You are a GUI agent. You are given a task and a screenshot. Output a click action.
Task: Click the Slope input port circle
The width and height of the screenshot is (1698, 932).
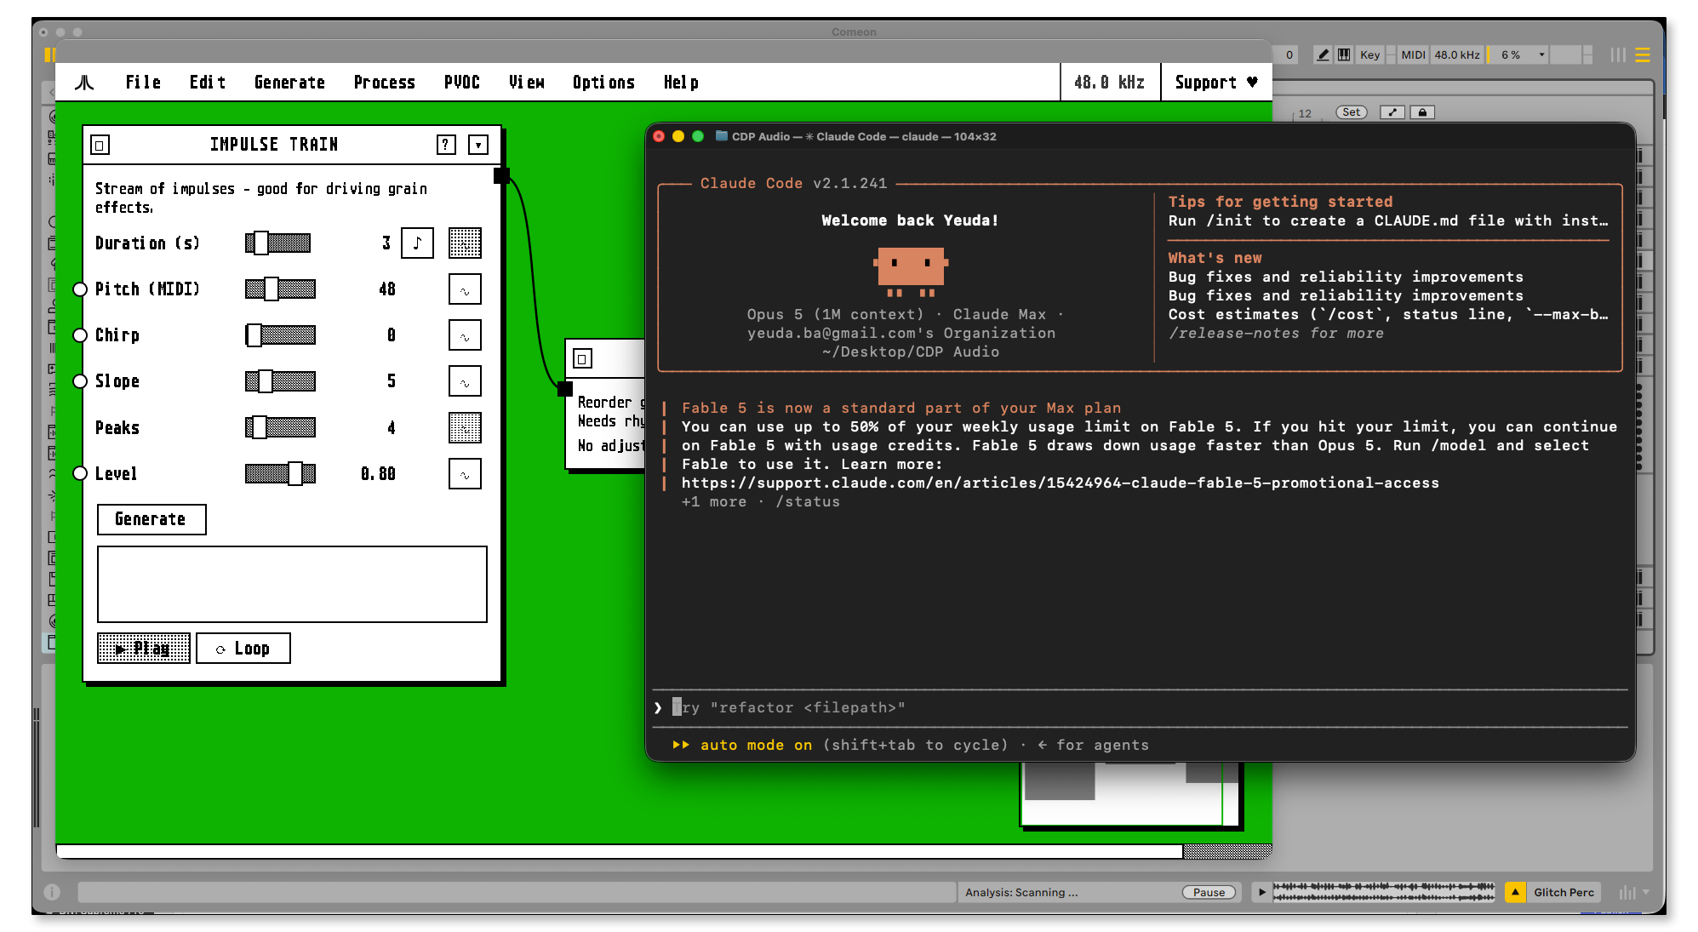coord(80,381)
